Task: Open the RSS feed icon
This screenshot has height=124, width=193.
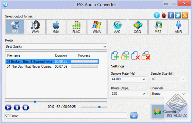Action: 185,15
